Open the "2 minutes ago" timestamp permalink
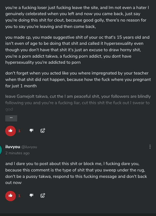The width and height of the screenshot is (156, 216). coord(17,153)
